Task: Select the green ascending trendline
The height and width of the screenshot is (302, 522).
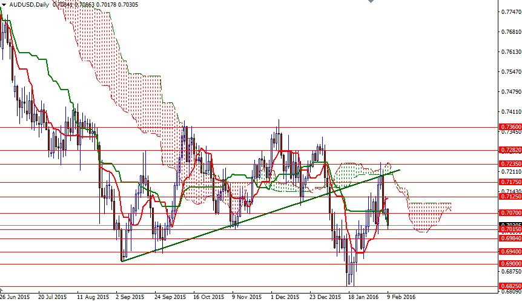Action: pyautogui.click(x=260, y=215)
